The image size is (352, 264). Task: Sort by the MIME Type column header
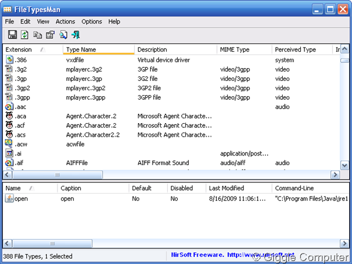[x=245, y=50]
